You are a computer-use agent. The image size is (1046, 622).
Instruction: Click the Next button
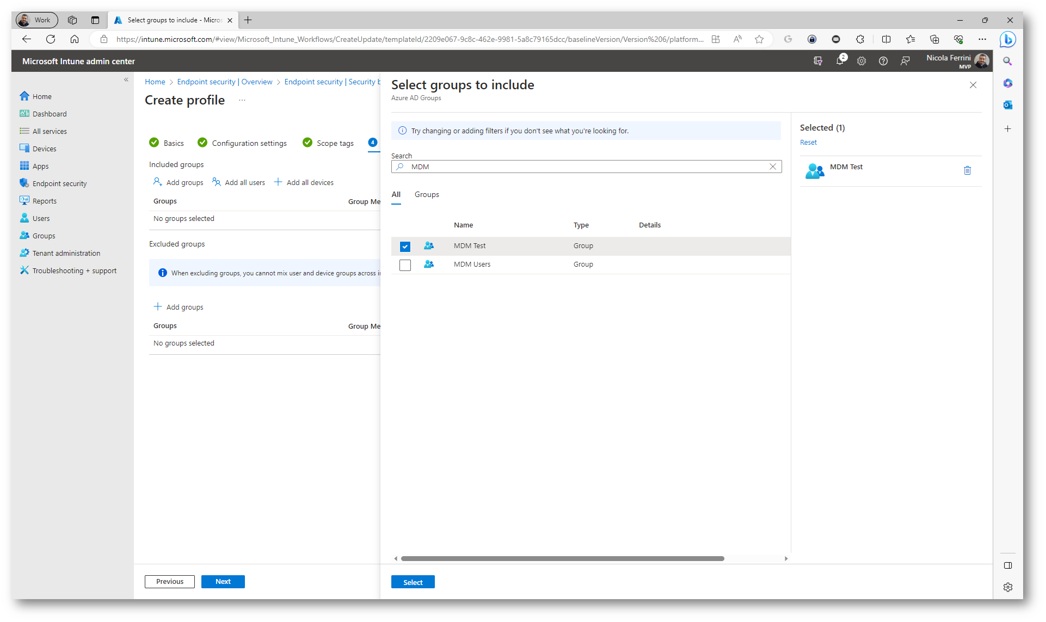tap(223, 582)
